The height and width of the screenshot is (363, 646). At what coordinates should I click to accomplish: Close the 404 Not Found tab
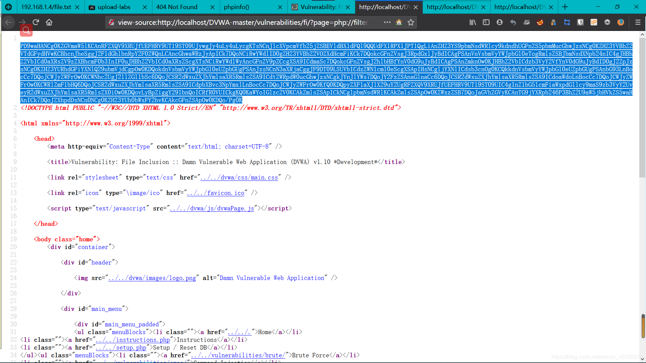pos(212,7)
